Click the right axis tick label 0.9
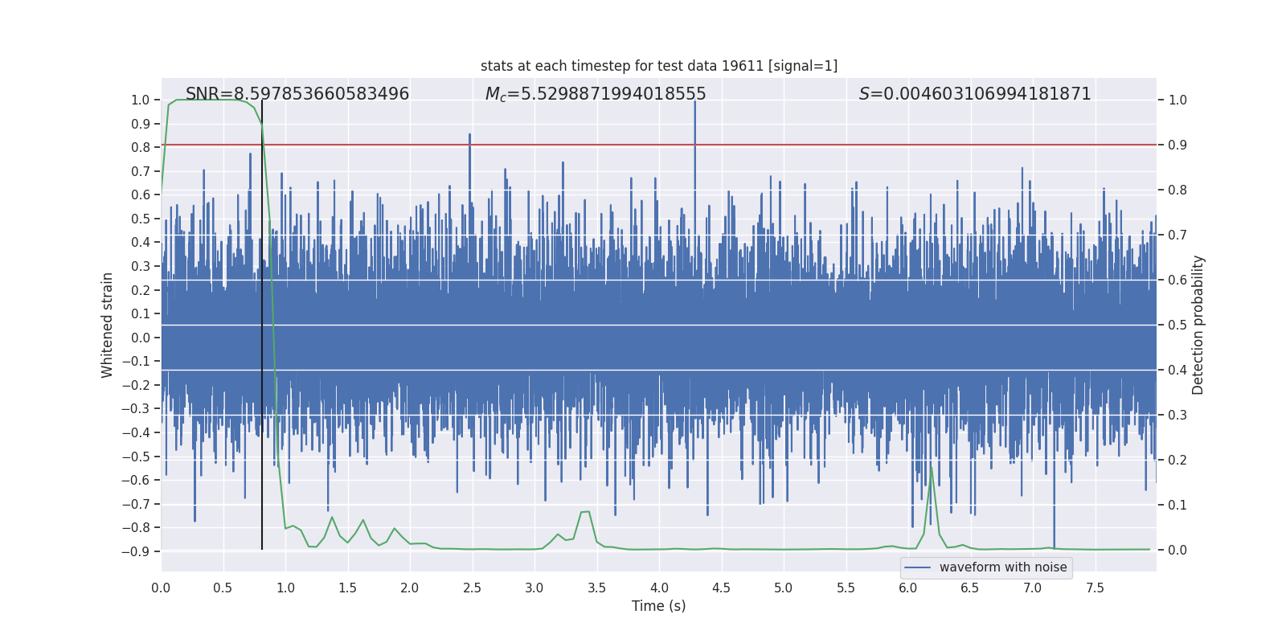The height and width of the screenshot is (643, 1286). [x=1177, y=145]
